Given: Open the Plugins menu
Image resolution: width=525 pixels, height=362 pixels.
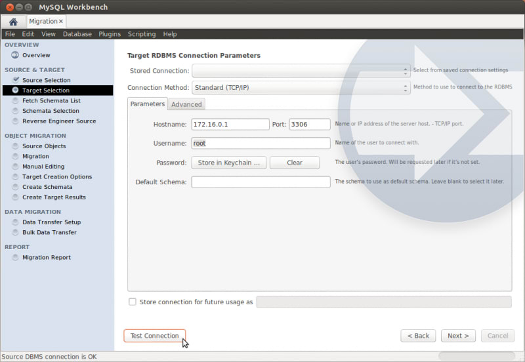Looking at the screenshot, I should [x=110, y=34].
